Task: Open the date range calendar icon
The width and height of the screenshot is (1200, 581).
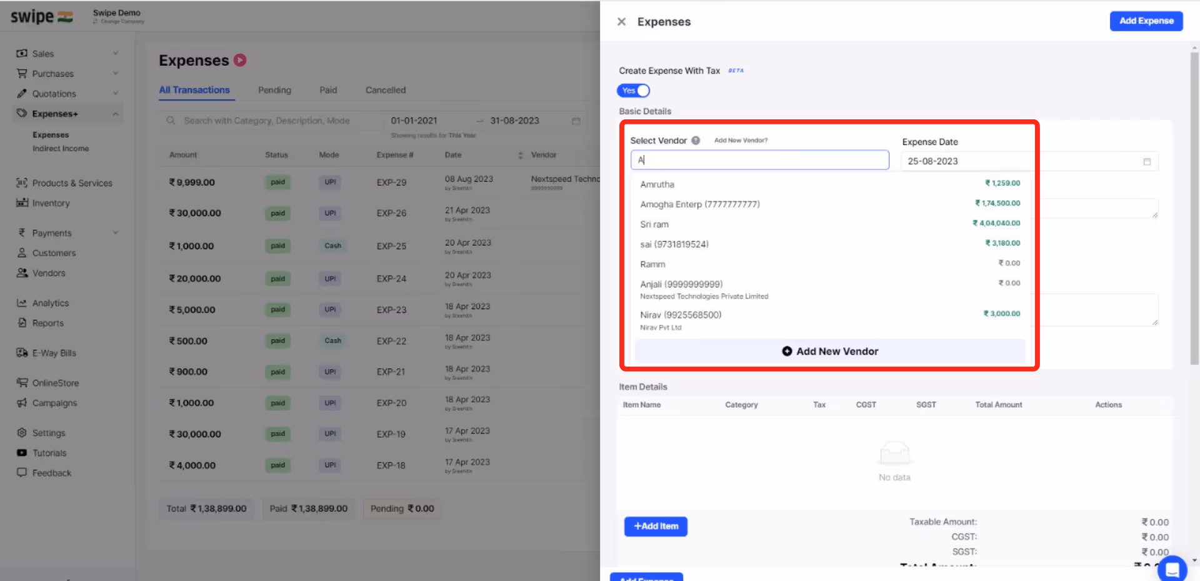Action: (576, 121)
